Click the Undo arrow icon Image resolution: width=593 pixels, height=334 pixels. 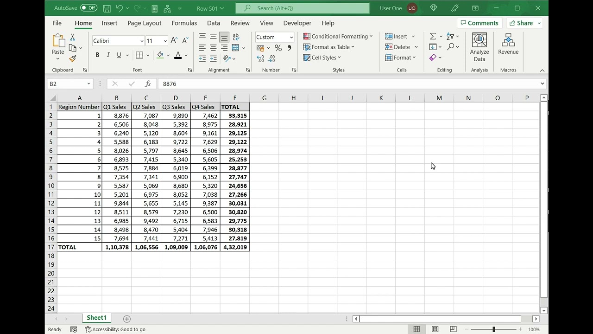point(120,8)
